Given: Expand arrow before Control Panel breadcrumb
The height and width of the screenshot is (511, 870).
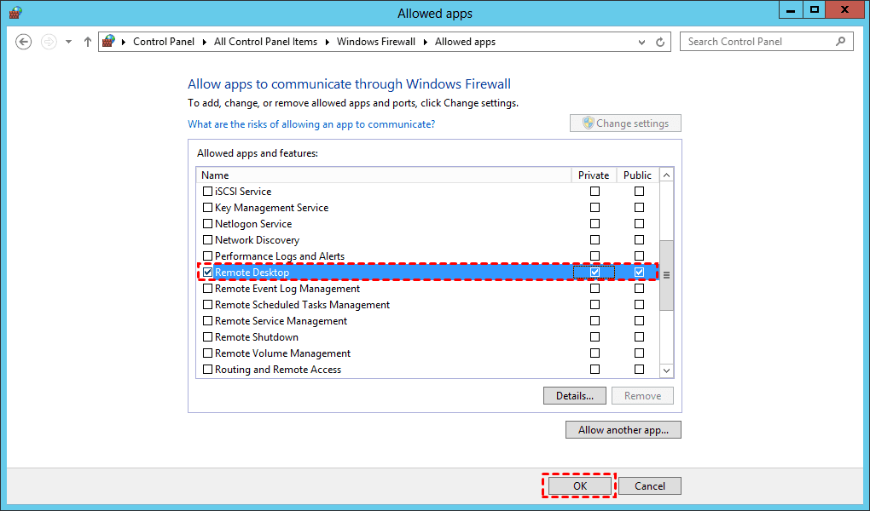Looking at the screenshot, I should click(x=123, y=42).
